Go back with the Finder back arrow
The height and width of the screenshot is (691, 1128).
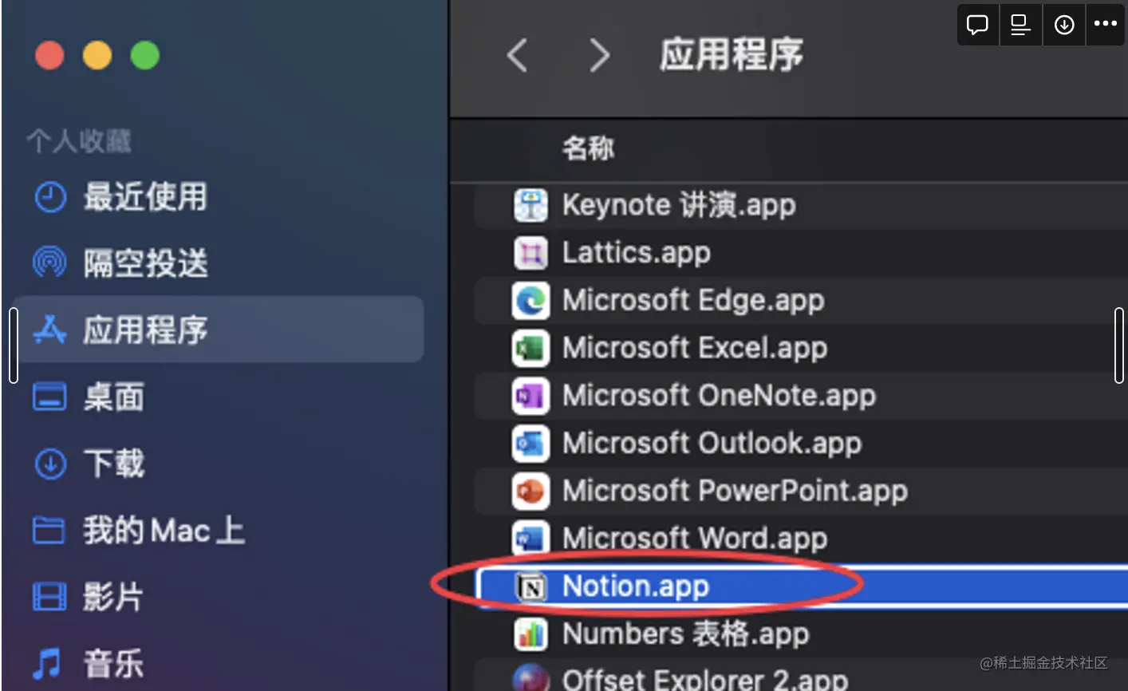pyautogui.click(x=517, y=55)
